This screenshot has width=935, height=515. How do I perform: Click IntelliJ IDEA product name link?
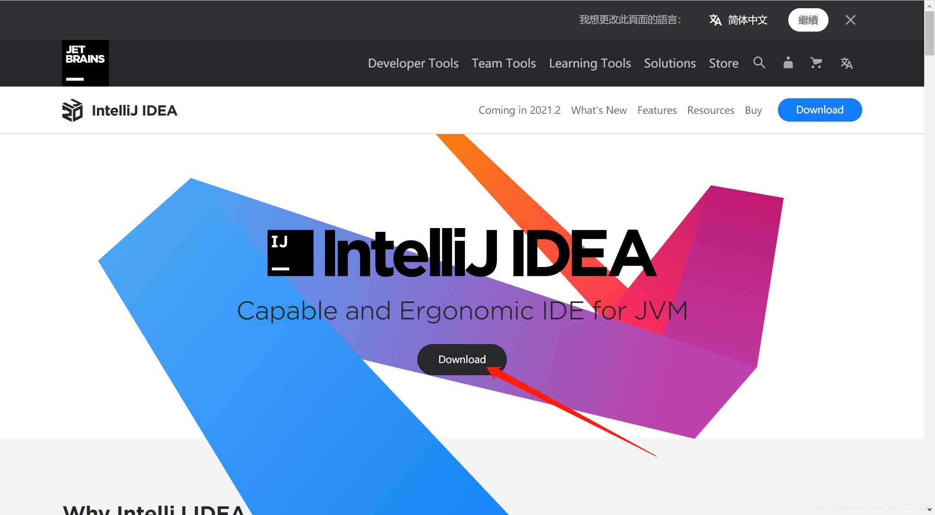[x=135, y=110]
